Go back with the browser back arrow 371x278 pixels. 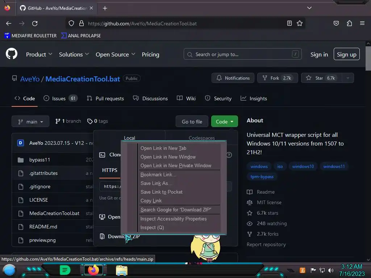[x=9, y=24]
